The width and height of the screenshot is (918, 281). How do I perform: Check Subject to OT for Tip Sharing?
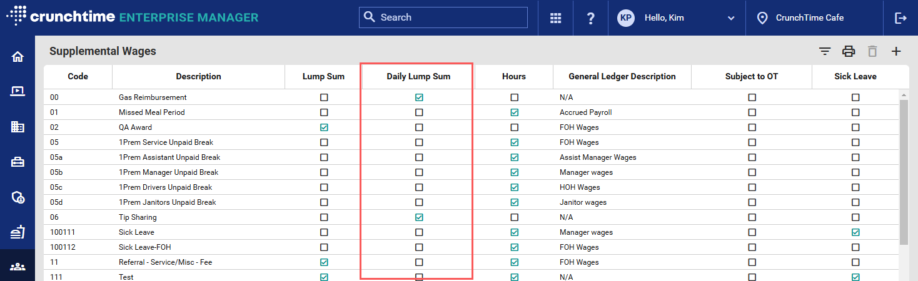click(752, 217)
